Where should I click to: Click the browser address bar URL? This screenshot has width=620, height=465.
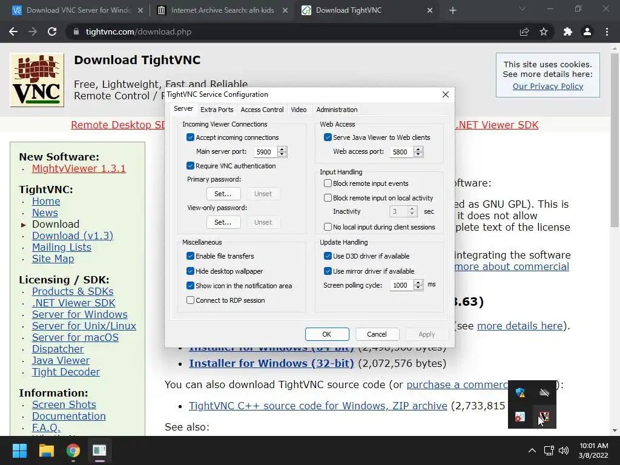(139, 31)
